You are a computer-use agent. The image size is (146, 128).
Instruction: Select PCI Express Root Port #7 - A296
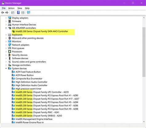[47, 105]
